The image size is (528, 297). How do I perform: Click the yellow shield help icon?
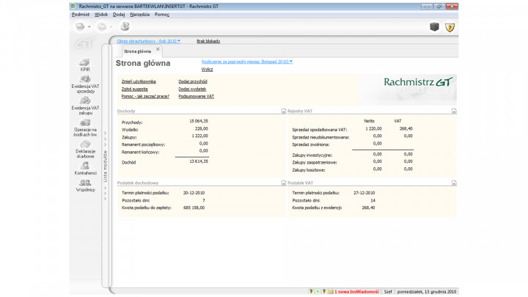click(450, 27)
